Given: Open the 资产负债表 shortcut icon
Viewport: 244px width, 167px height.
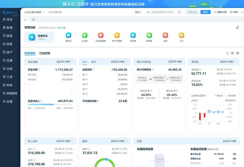Looking at the screenshot, I should [117, 35].
